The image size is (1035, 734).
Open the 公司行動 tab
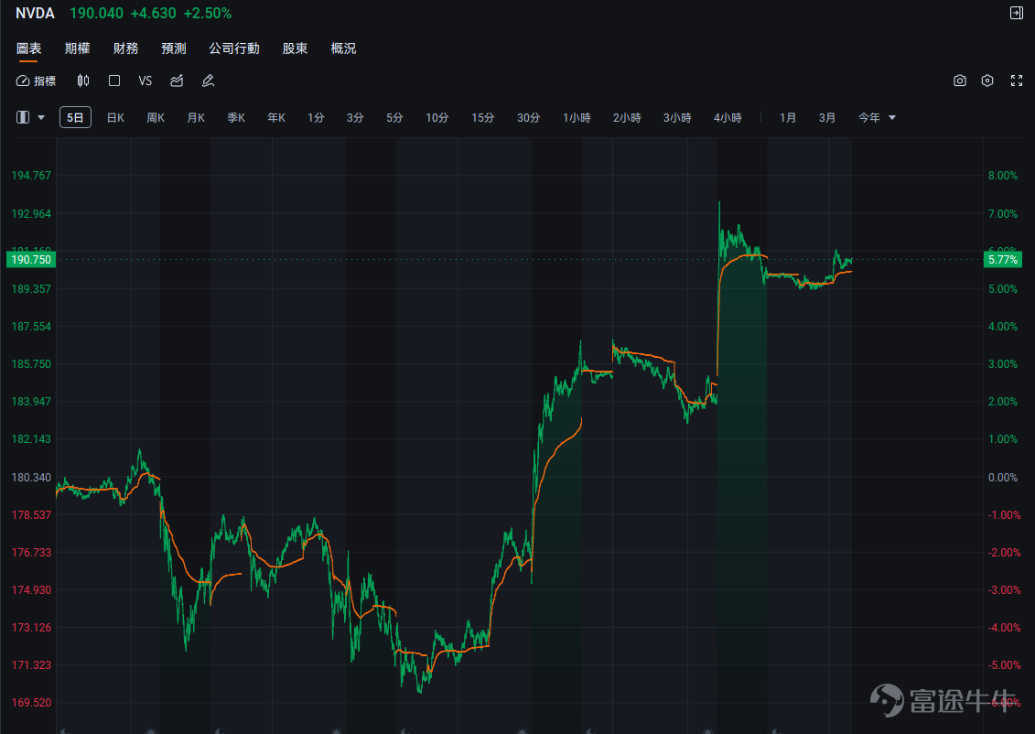[233, 49]
